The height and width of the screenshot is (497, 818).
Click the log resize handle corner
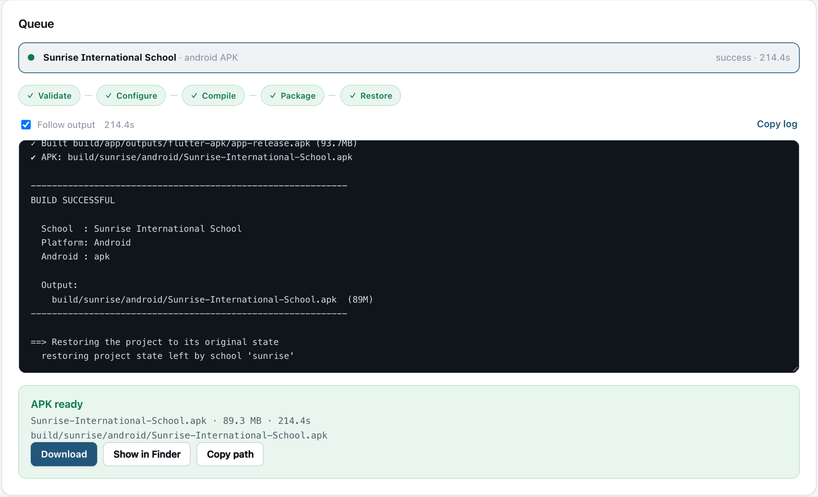click(x=795, y=369)
